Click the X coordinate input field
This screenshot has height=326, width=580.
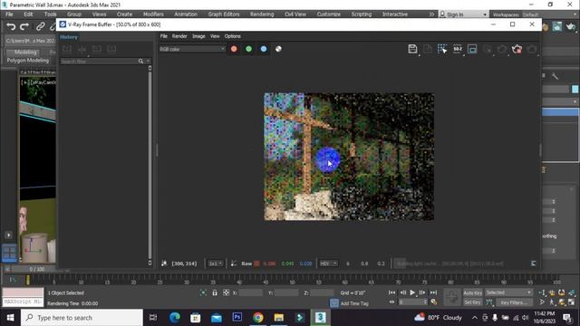coord(250,292)
